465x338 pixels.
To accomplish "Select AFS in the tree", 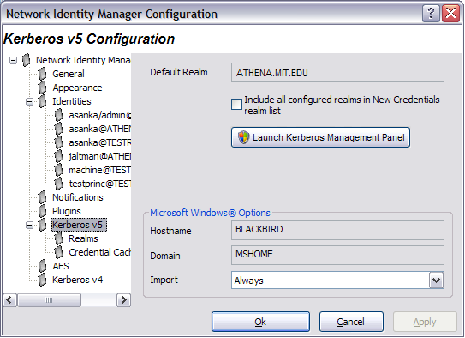I will (61, 266).
